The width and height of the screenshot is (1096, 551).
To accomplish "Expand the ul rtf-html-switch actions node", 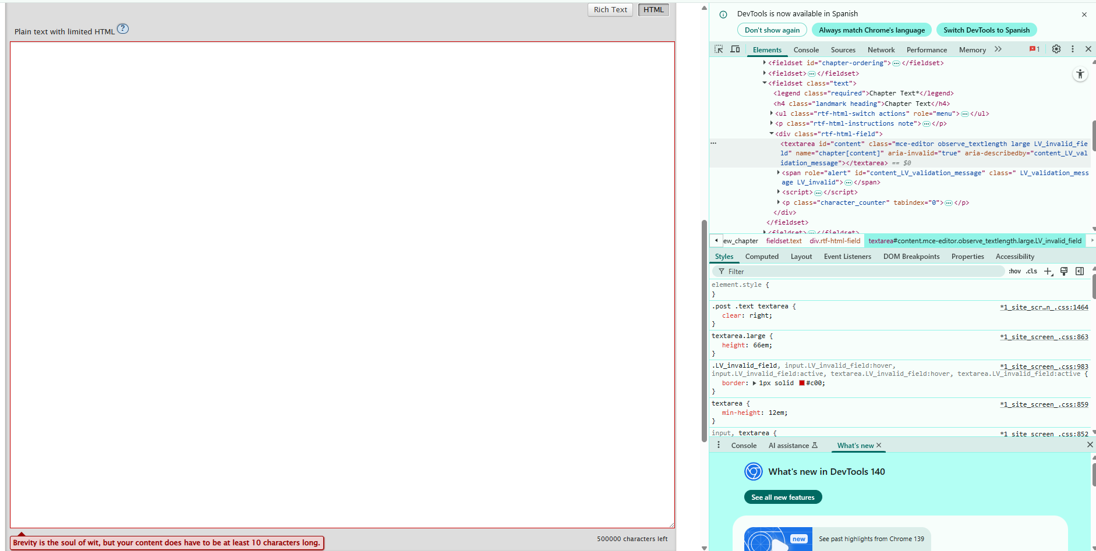I will pos(772,113).
